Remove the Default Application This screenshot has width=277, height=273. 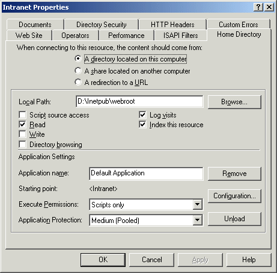[234, 174]
